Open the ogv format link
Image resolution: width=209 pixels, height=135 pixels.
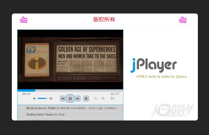click(101, 108)
